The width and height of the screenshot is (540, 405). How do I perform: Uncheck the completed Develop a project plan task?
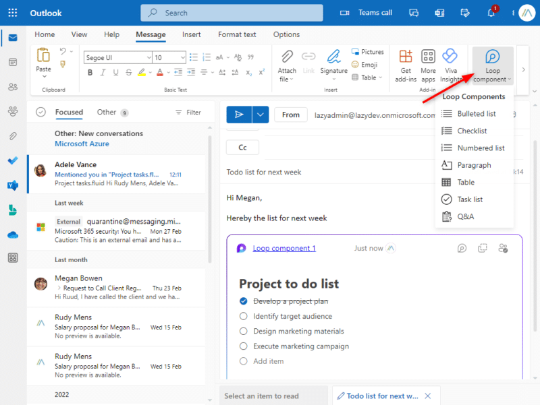(x=244, y=301)
